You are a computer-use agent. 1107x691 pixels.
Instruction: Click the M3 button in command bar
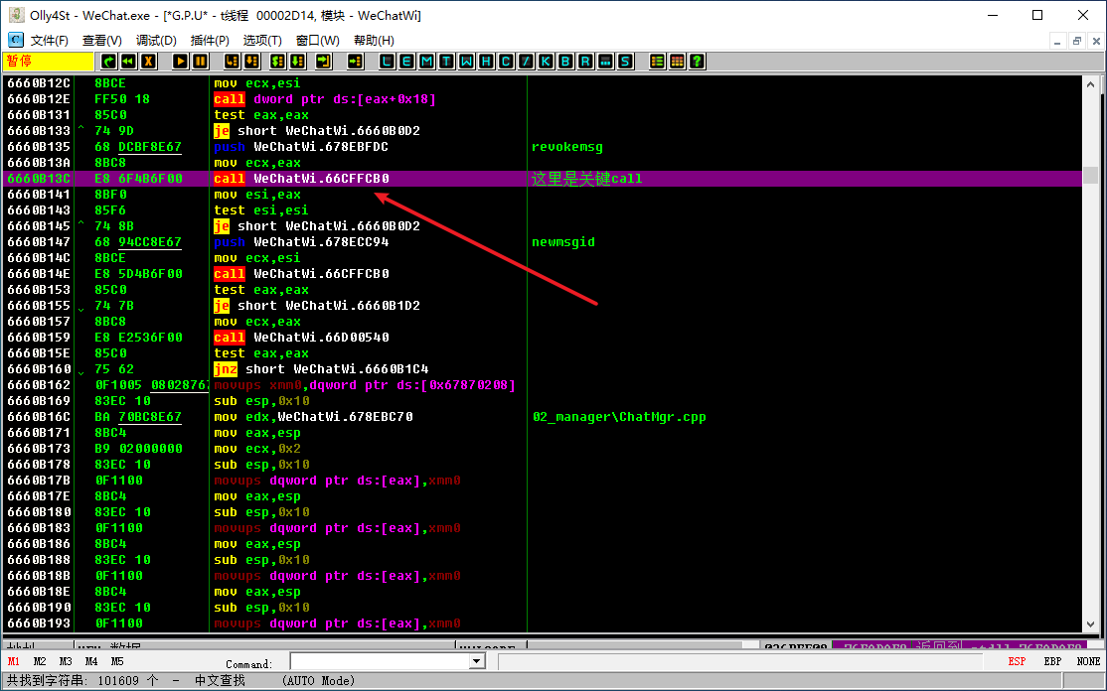66,661
